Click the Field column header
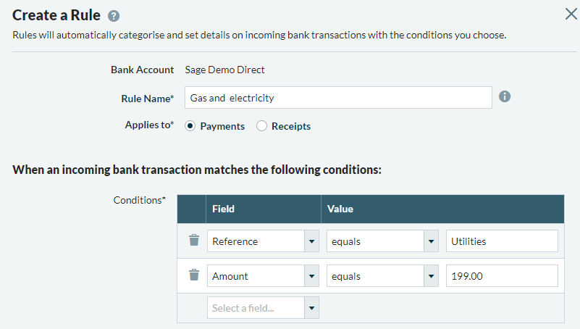Image resolution: width=580 pixels, height=329 pixels. [x=223, y=209]
